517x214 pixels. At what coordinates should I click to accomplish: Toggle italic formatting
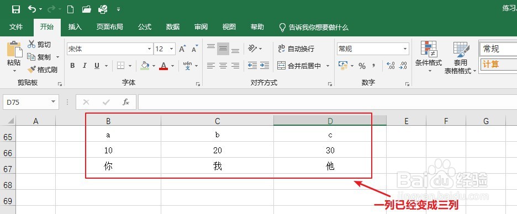(x=85, y=66)
